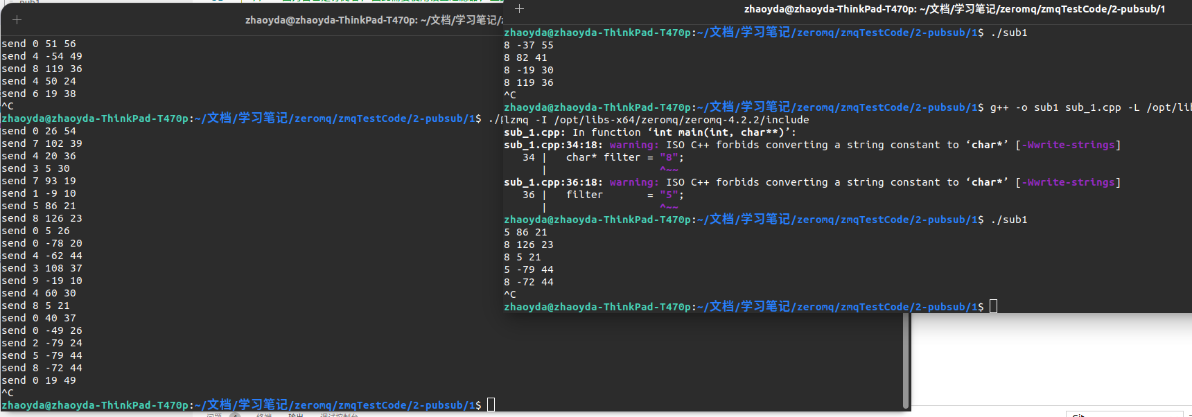
Task: Click the first ./sub1 command at top
Action: click(x=1008, y=33)
